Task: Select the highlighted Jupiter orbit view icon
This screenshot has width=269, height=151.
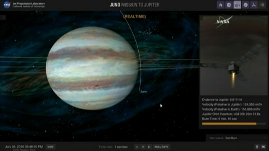Action: [237, 5]
